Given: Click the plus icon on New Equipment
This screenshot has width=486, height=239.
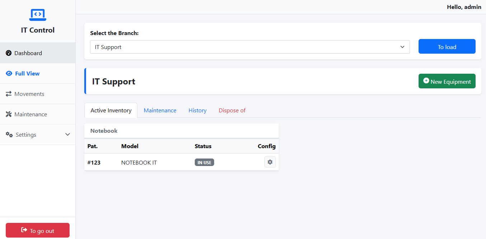Looking at the screenshot, I should tap(426, 81).
